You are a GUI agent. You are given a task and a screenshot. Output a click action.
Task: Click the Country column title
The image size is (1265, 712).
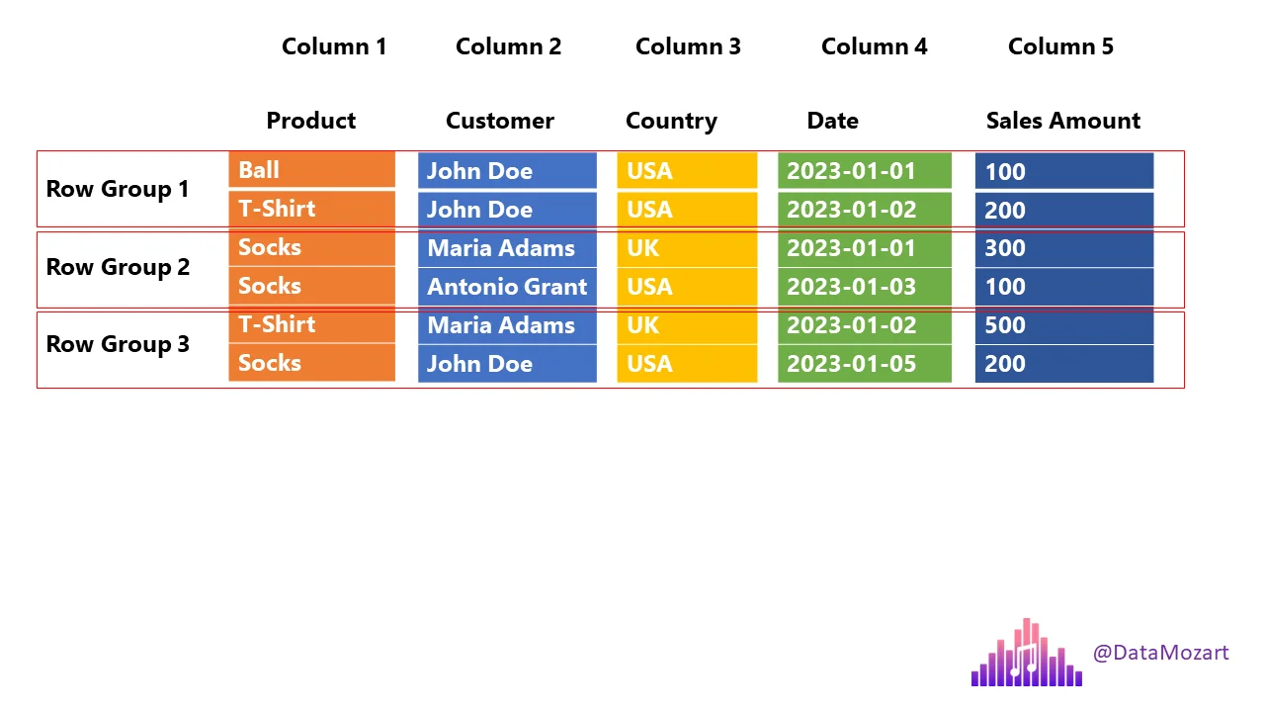pos(671,121)
